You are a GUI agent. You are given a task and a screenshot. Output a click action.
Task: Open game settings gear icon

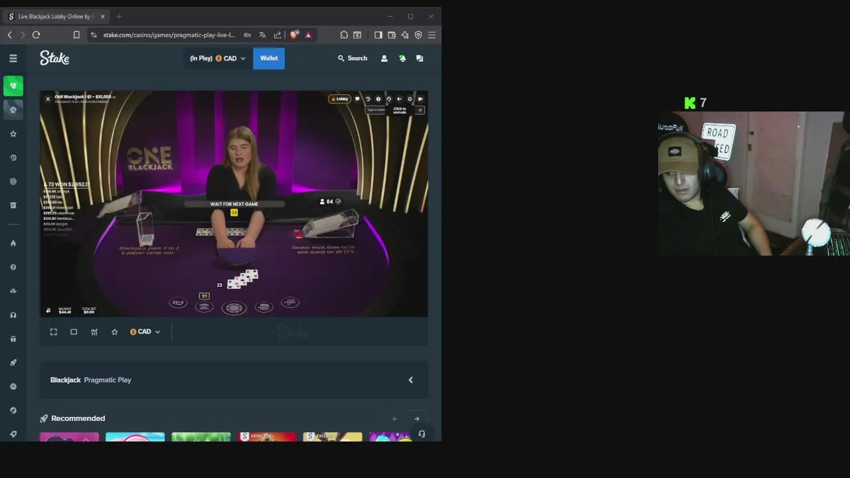pos(410,99)
